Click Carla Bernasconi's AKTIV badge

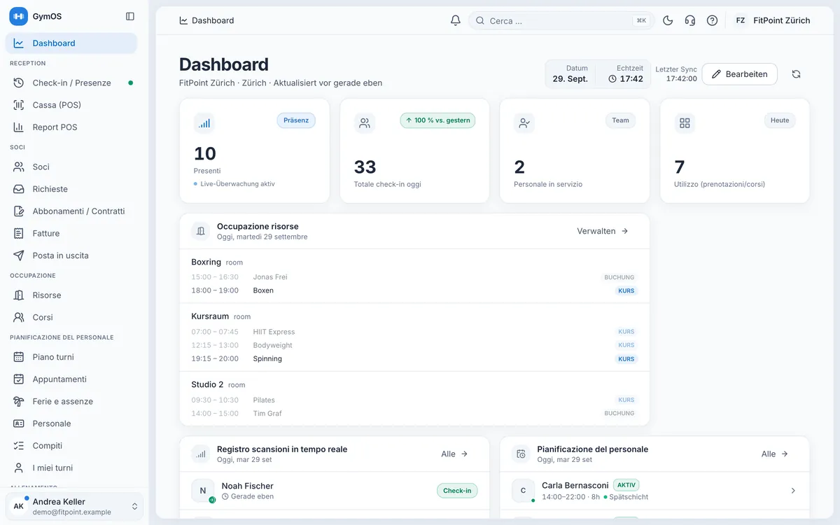(x=626, y=485)
